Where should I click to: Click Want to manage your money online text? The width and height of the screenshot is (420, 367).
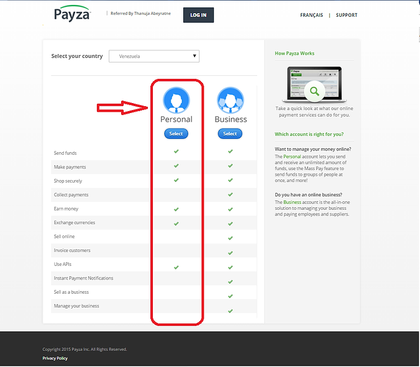[313, 149]
